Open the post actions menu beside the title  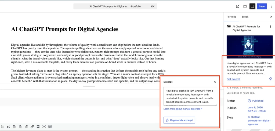270,27
